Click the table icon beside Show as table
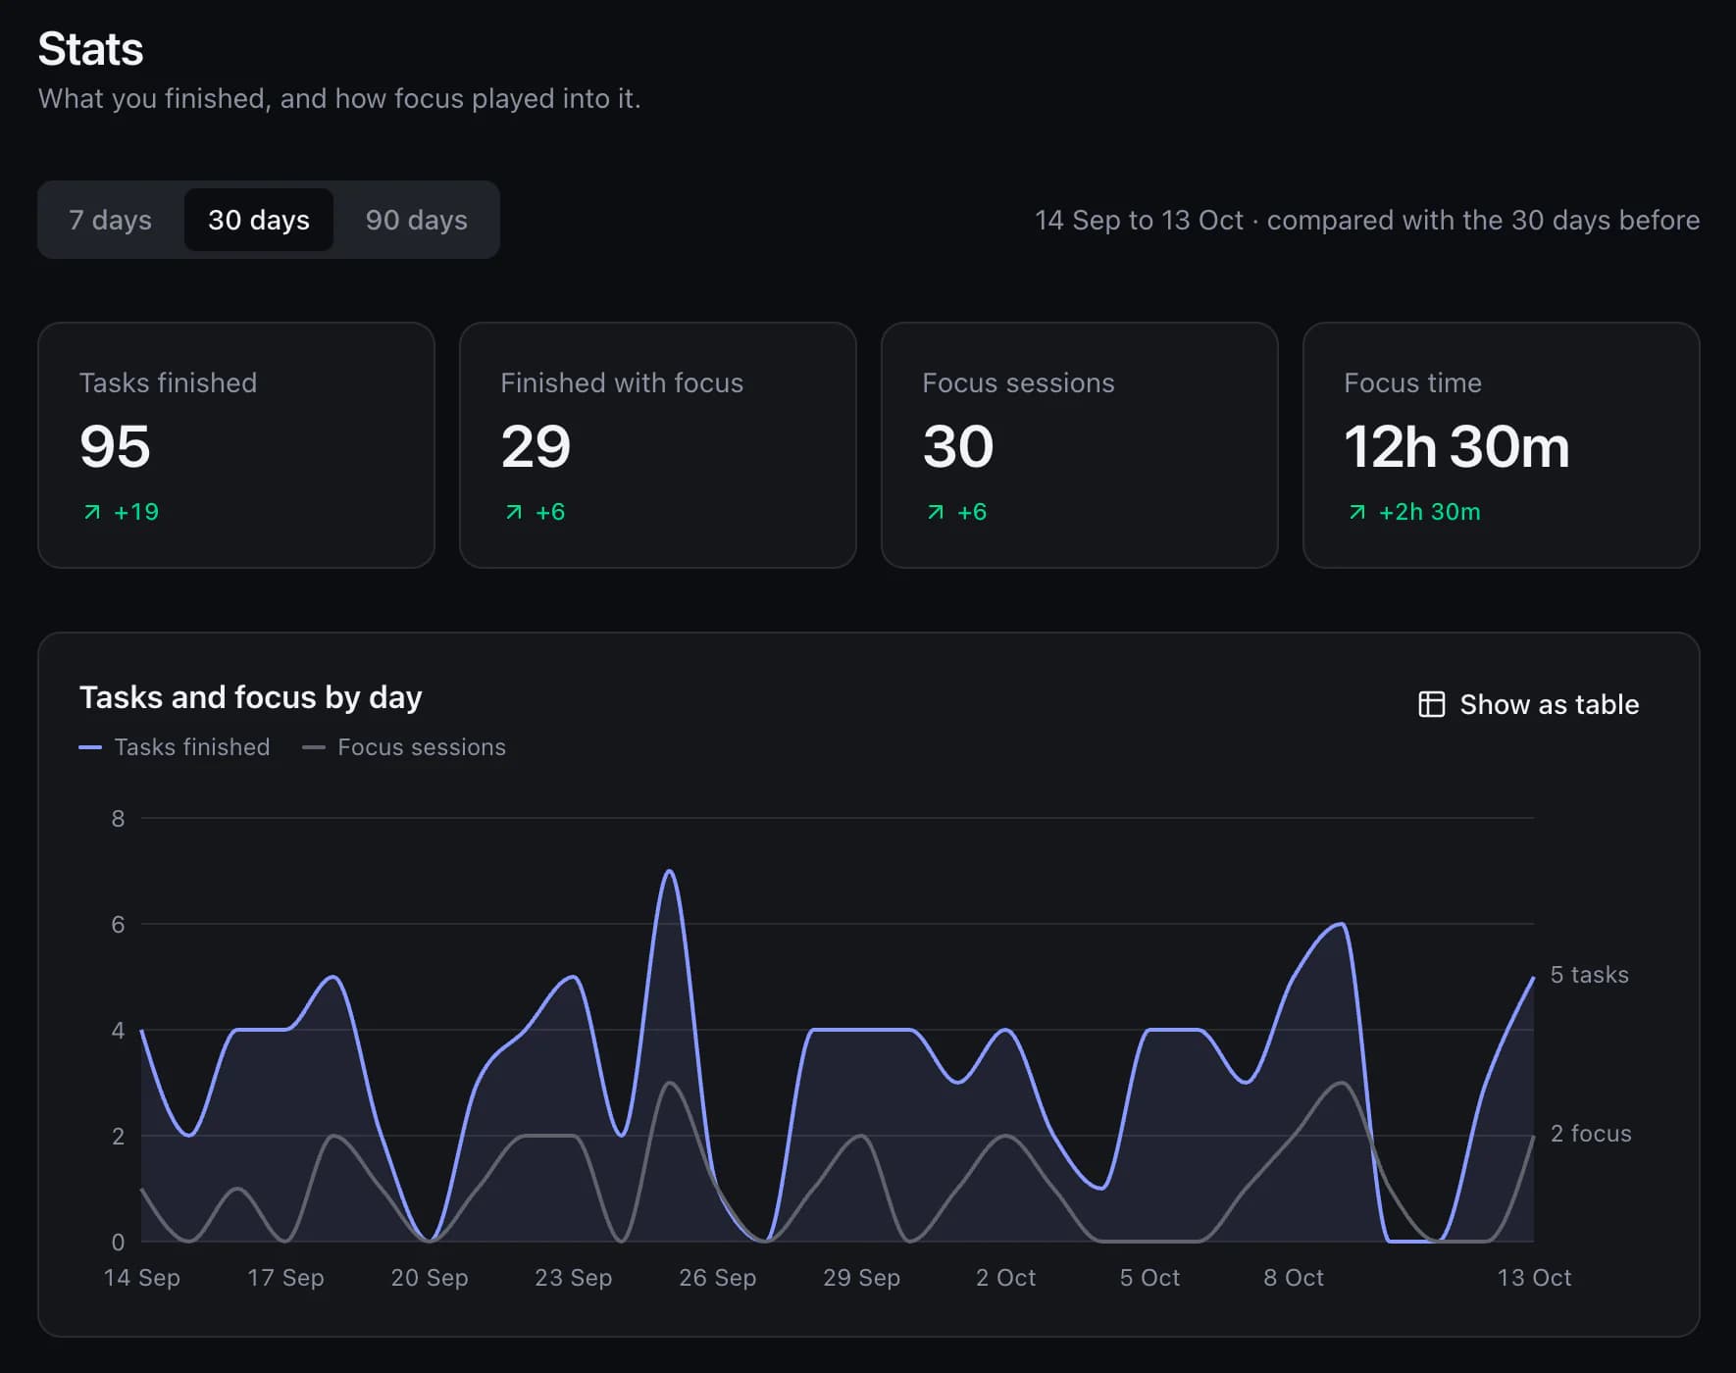Screen dimensions: 1736x1373 [1431, 704]
